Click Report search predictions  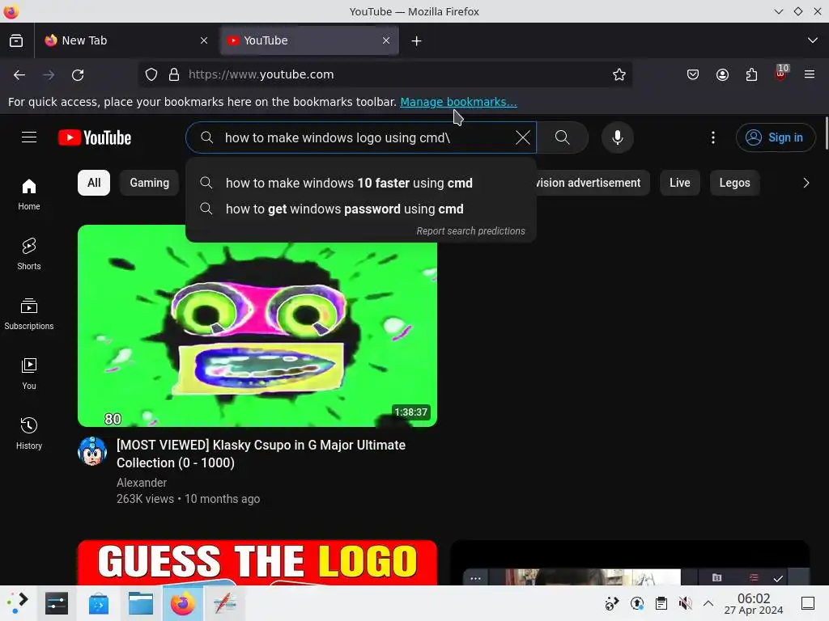pyautogui.click(x=470, y=230)
